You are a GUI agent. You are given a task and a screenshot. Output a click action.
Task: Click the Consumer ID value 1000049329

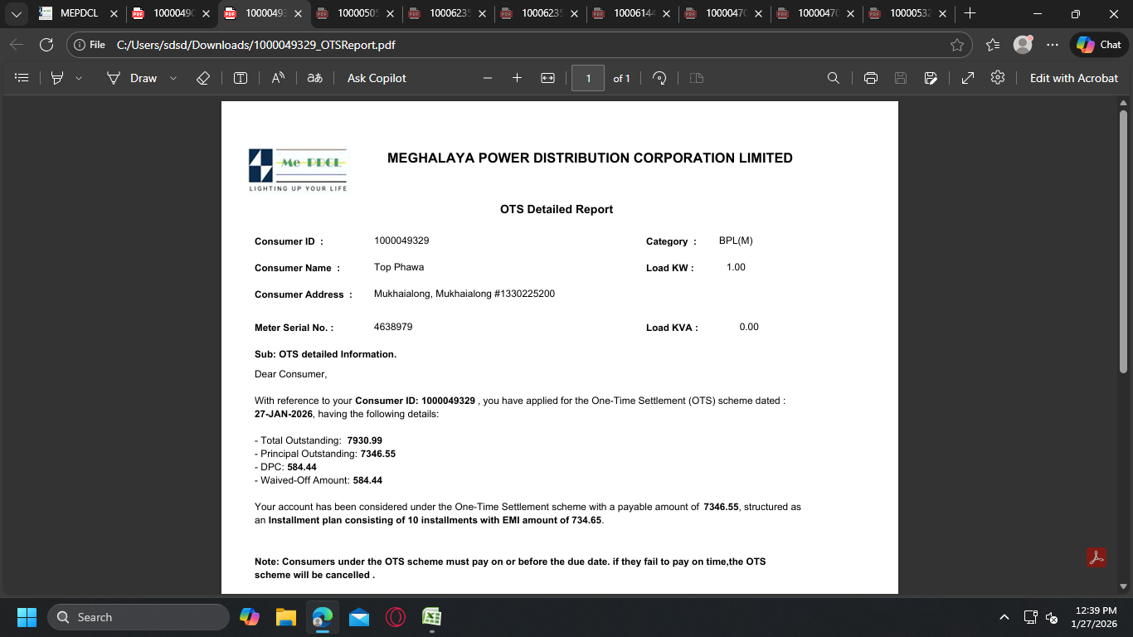(401, 241)
